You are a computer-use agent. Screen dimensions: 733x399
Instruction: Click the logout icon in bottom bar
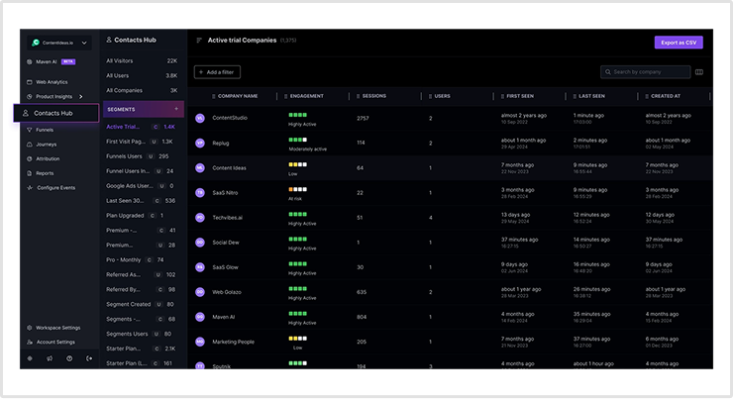(x=89, y=358)
